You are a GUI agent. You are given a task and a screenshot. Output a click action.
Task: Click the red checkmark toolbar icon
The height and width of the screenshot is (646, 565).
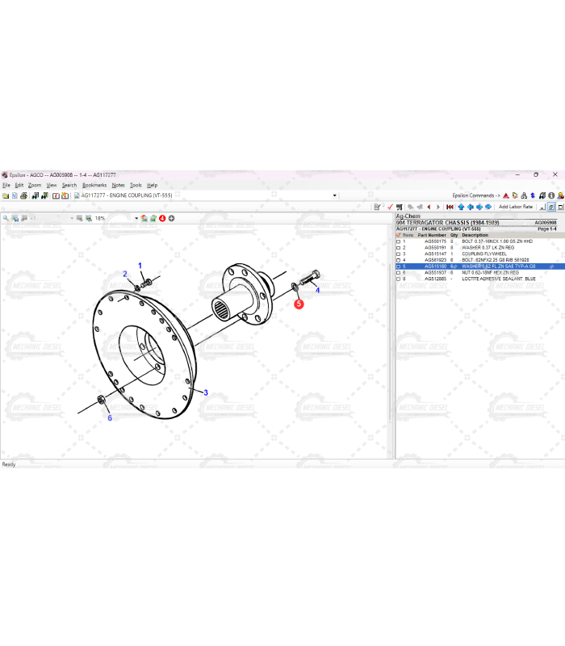pos(390,207)
